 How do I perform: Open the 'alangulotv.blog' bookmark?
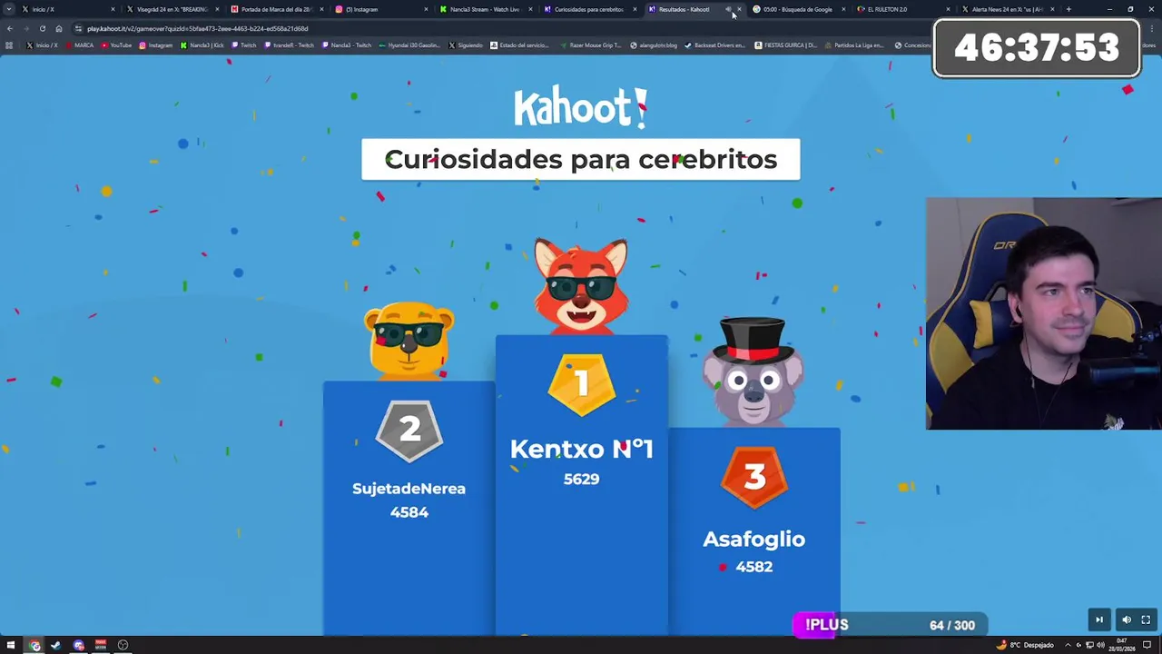click(654, 45)
